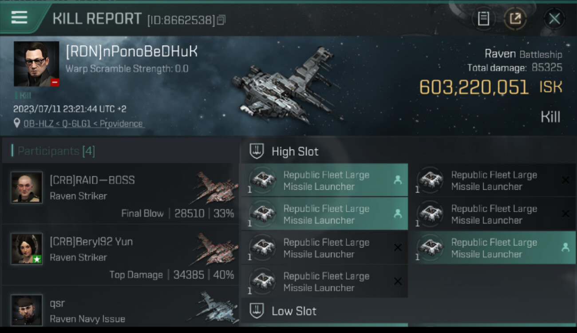
Task: Open Beryl92 Yun pilot portrait
Action: tap(27, 249)
